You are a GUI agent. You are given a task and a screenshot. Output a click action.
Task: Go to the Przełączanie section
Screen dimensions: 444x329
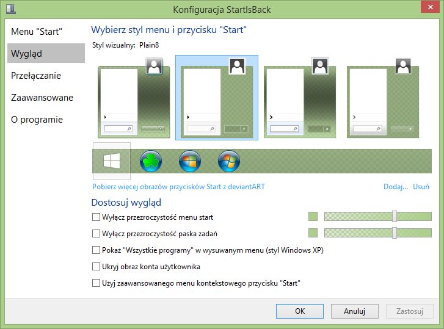46,76
